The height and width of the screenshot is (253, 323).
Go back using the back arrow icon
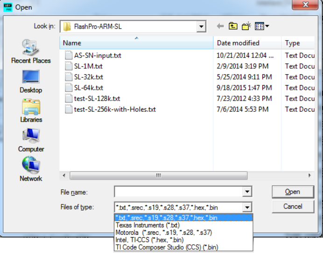[x=220, y=26]
